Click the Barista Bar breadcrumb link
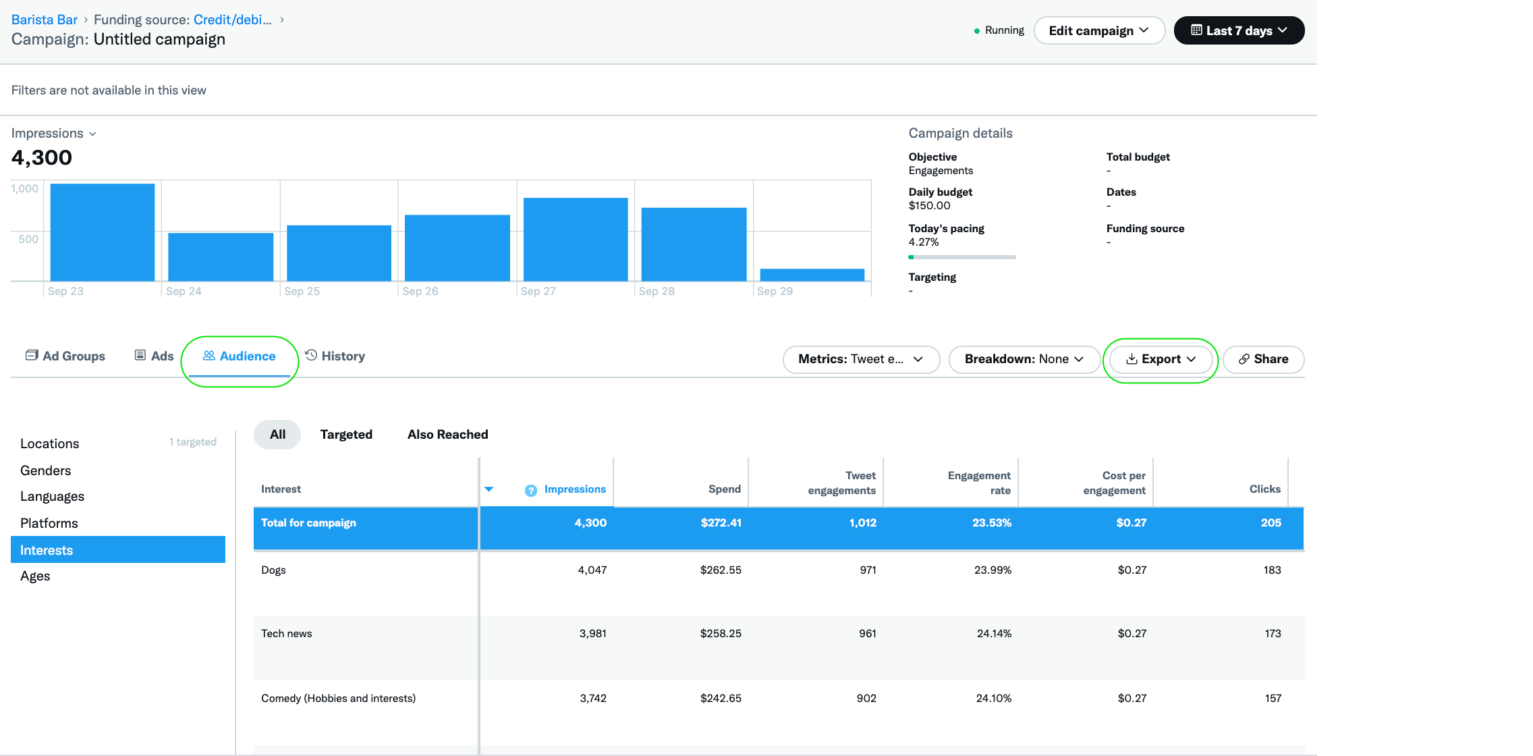 (45, 20)
